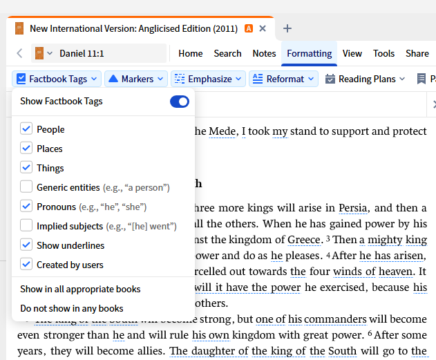436x360 pixels.
Task: Click the underlined word 'daughter'
Action: pyautogui.click(x=214, y=352)
